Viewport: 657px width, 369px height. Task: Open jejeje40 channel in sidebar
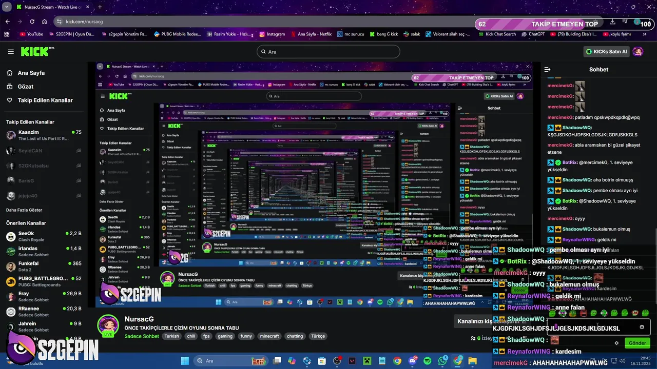pos(43,196)
